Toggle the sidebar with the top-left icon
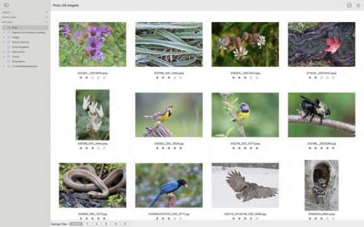The height and width of the screenshot is (227, 364). [x=6, y=5]
